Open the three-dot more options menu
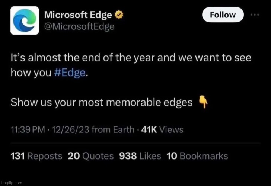271x186 pixels. click(x=255, y=15)
